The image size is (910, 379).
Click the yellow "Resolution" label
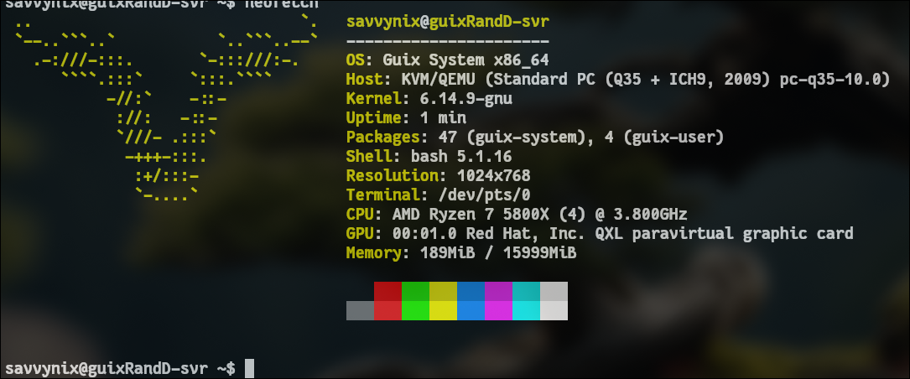(393, 175)
